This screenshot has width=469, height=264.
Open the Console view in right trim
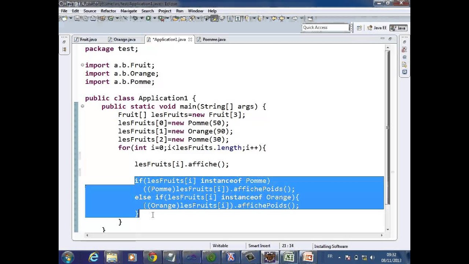point(405,72)
